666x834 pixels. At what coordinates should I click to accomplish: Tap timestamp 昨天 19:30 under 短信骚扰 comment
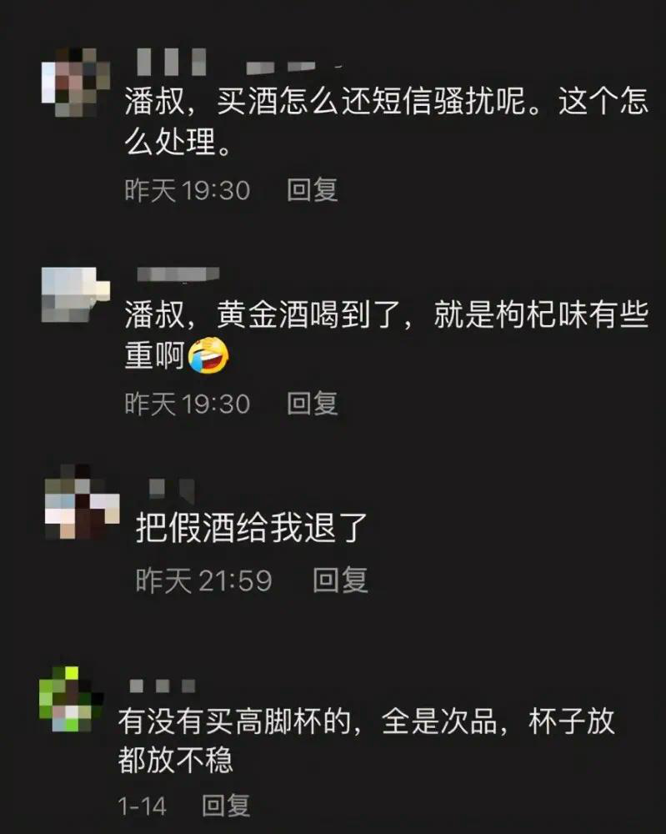click(187, 190)
